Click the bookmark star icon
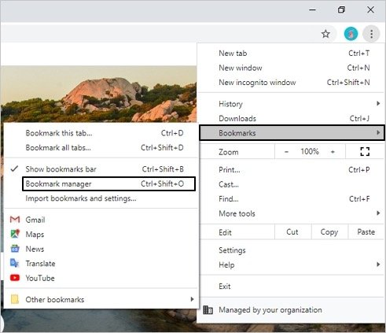The width and height of the screenshot is (386, 333). (x=325, y=34)
